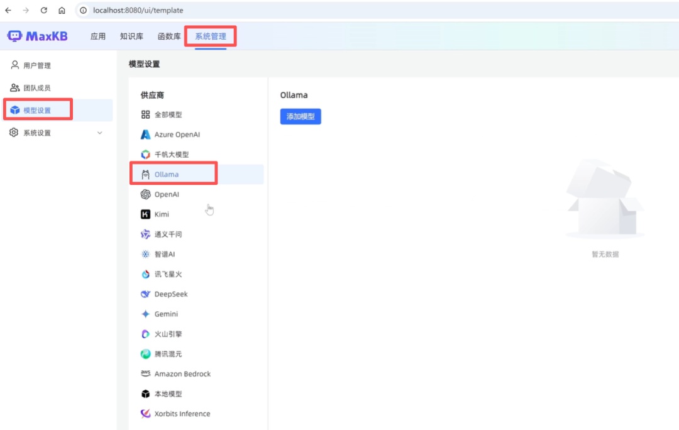This screenshot has height=430, width=679.
Task: Select the Xorbits Inference icon
Action: click(145, 414)
